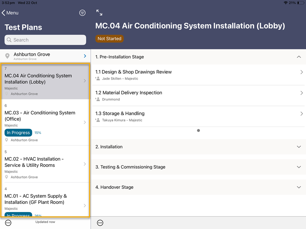306x229 pixels.
Task: Click the Not Started status badge
Action: (x=109, y=39)
